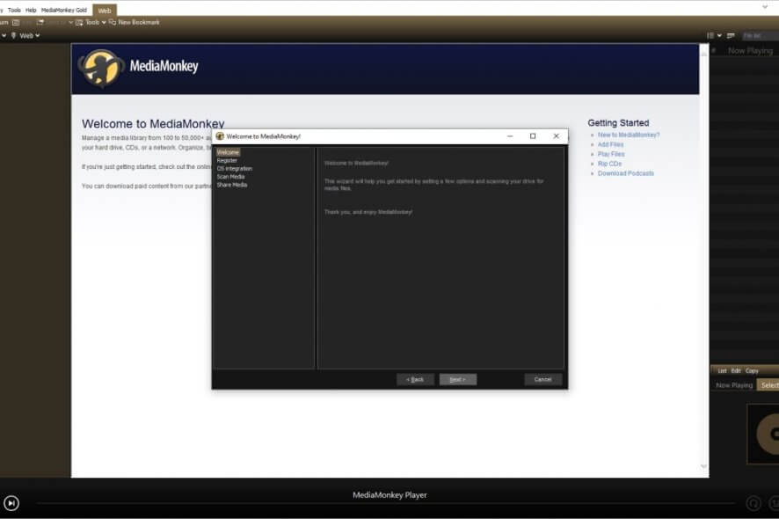Viewport: 779px width, 519px height.
Task: Switch to the Now Playing tab above the album art
Action: coord(734,385)
